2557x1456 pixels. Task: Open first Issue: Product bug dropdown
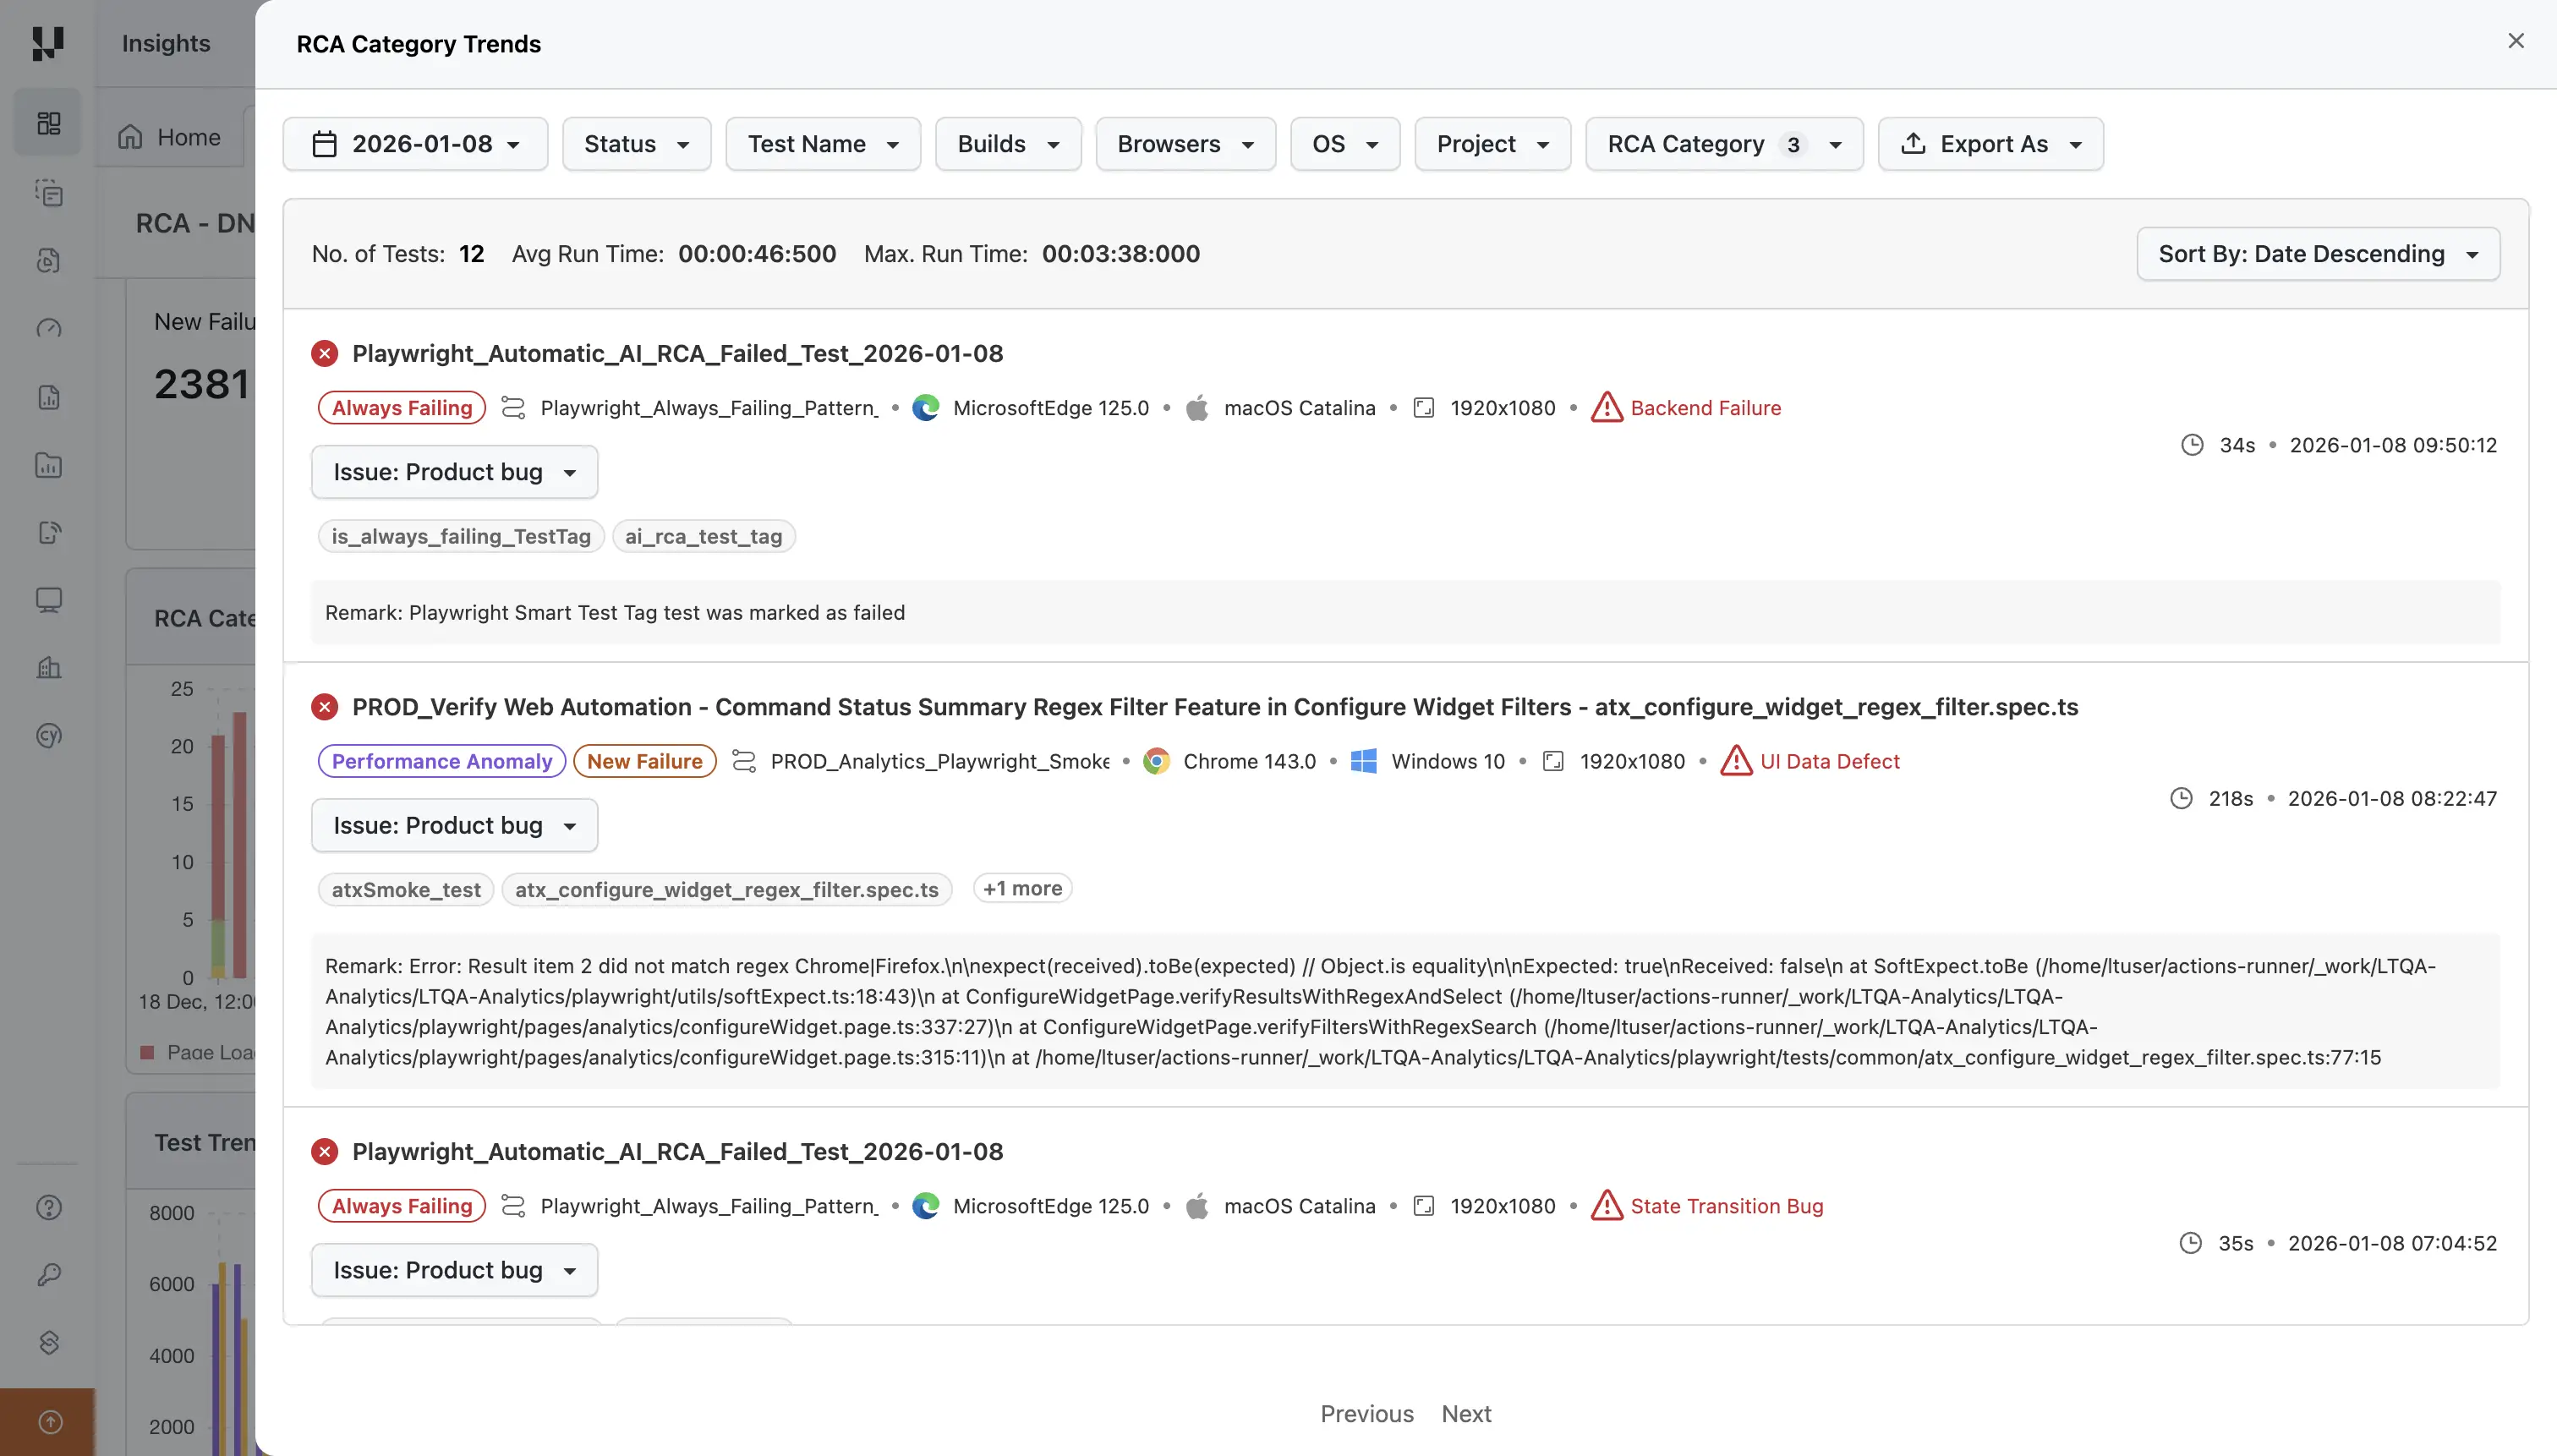click(454, 472)
